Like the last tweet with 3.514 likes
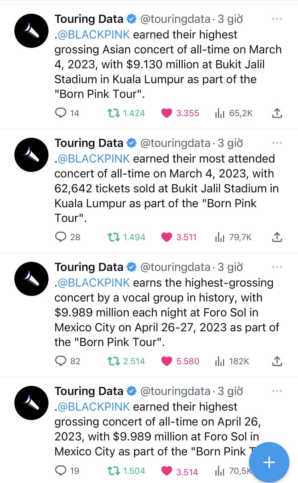The width and height of the screenshot is (298, 483). (x=166, y=471)
